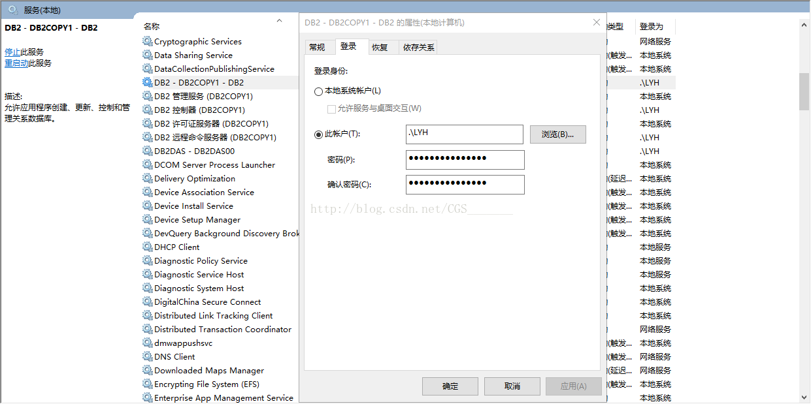
Task: Click the gear icon beside Data Sharing Service
Action: 148,55
